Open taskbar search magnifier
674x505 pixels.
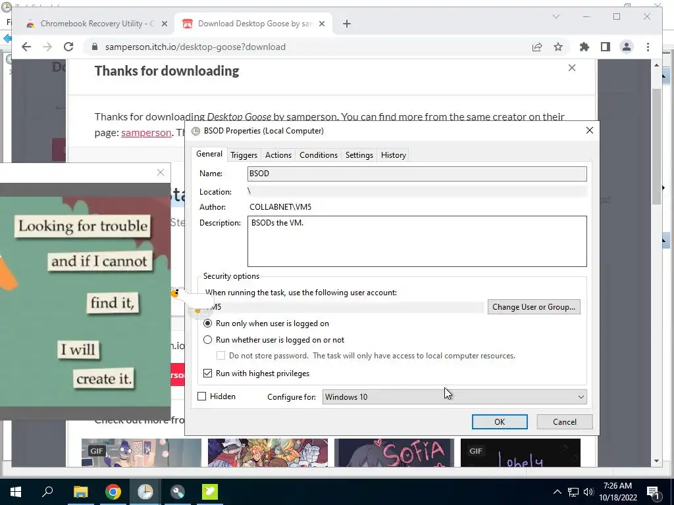point(47,492)
